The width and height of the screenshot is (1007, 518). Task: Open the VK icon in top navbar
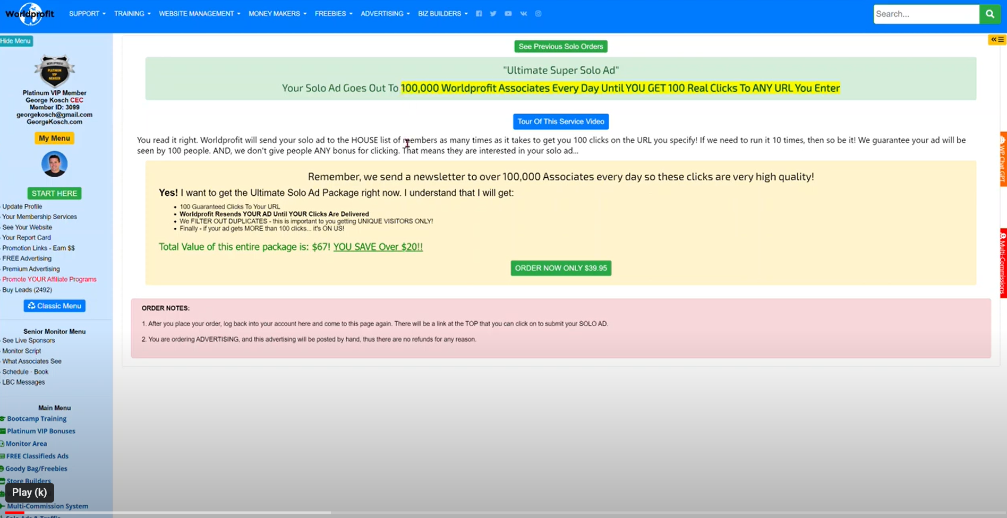[523, 14]
